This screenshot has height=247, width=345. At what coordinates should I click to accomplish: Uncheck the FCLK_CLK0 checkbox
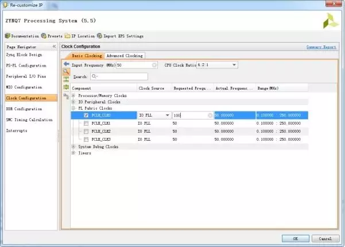pyautogui.click(x=86, y=115)
